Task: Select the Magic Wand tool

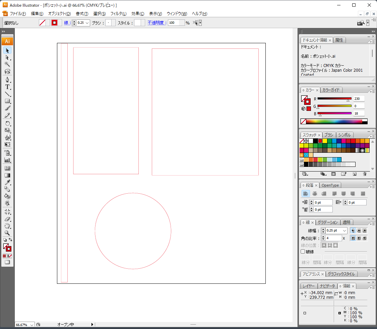Action: pyautogui.click(x=7, y=65)
